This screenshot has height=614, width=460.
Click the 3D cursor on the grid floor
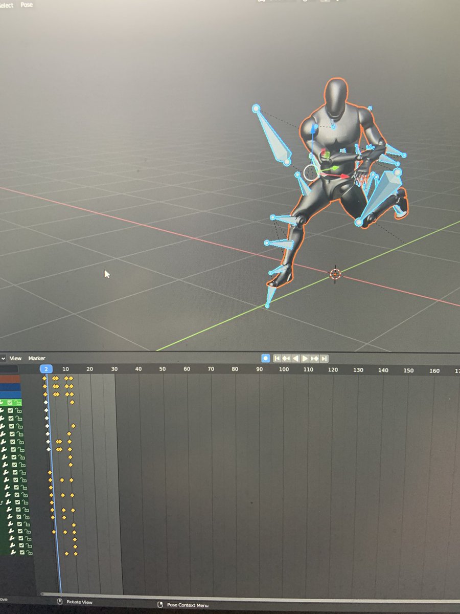335,274
